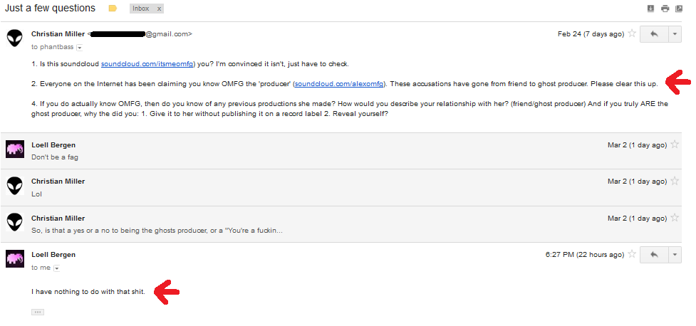This screenshot has width=696, height=326.
Task: Reply to Christian Miller's Feb 24 message
Action: point(654,34)
